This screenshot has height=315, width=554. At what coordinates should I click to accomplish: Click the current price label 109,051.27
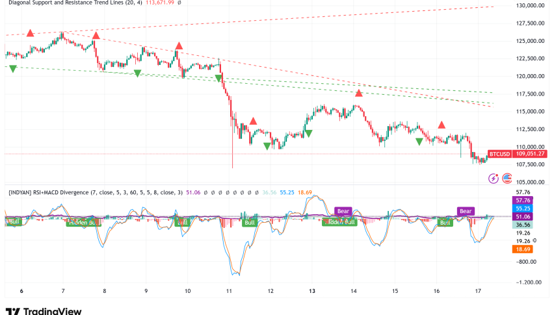[530, 155]
